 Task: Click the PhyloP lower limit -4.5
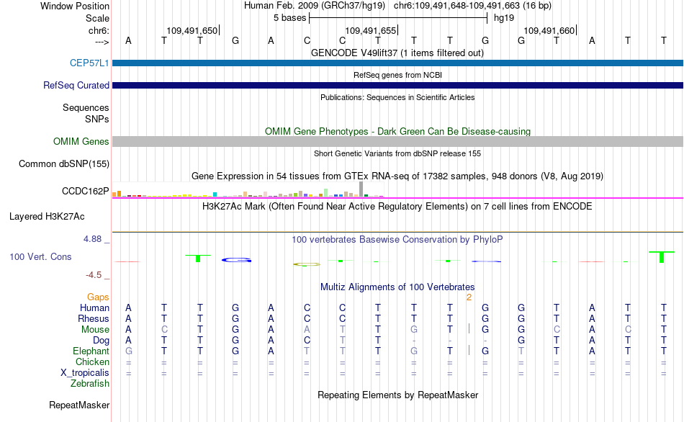pos(94,275)
